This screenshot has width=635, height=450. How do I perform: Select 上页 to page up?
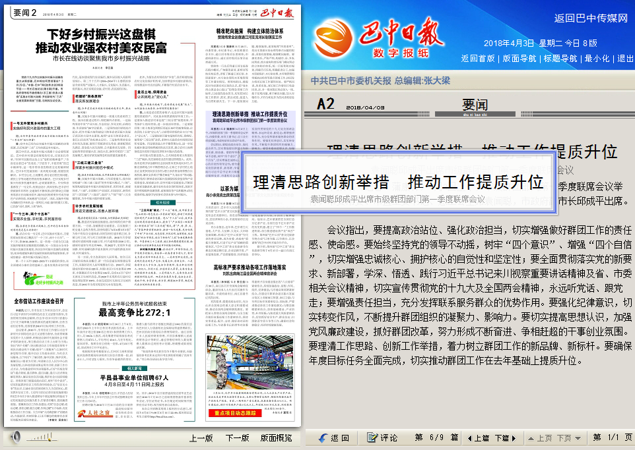click(545, 438)
